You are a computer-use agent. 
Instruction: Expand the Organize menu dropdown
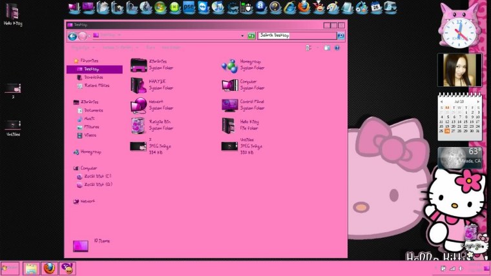coord(81,48)
